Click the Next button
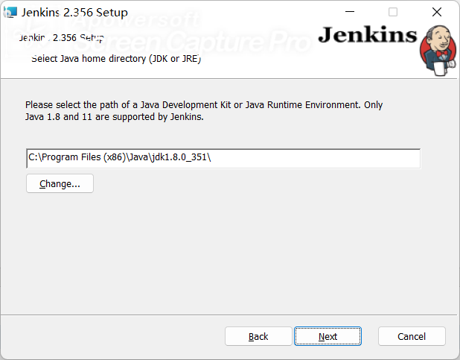Screen dimensions: 460x360 click(328, 336)
